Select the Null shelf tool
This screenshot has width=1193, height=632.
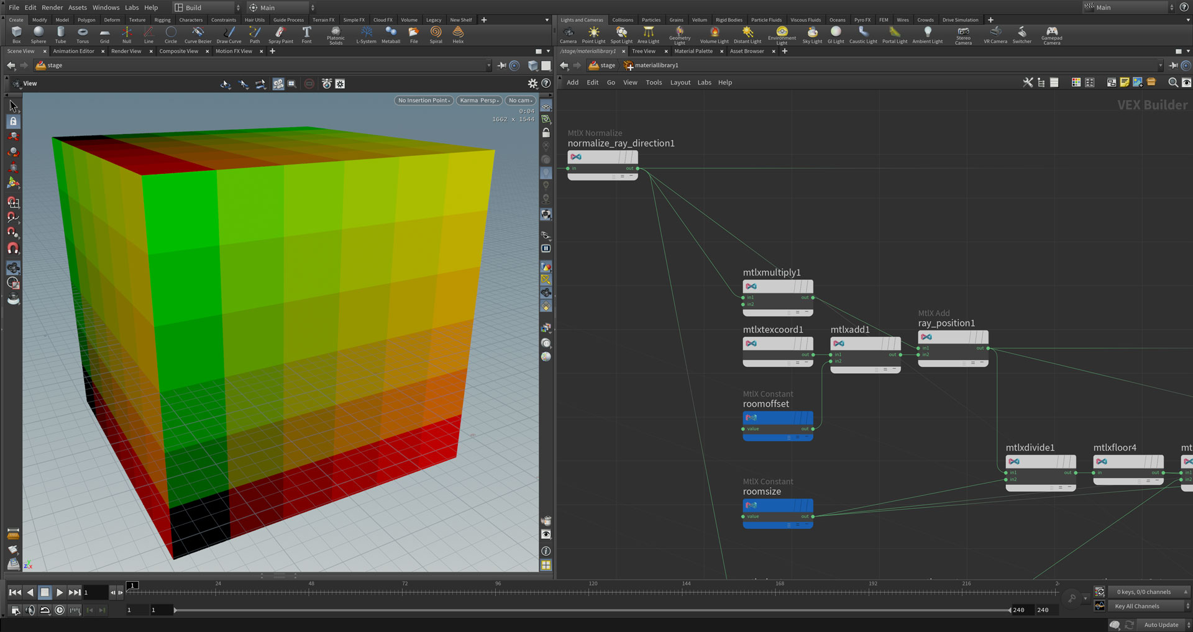click(127, 35)
